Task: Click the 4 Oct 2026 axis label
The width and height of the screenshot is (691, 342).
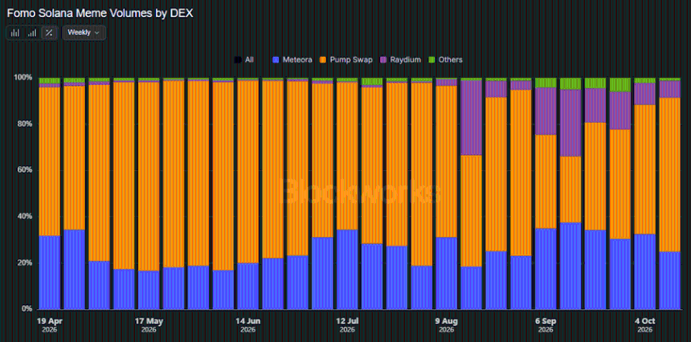Action: 644,325
